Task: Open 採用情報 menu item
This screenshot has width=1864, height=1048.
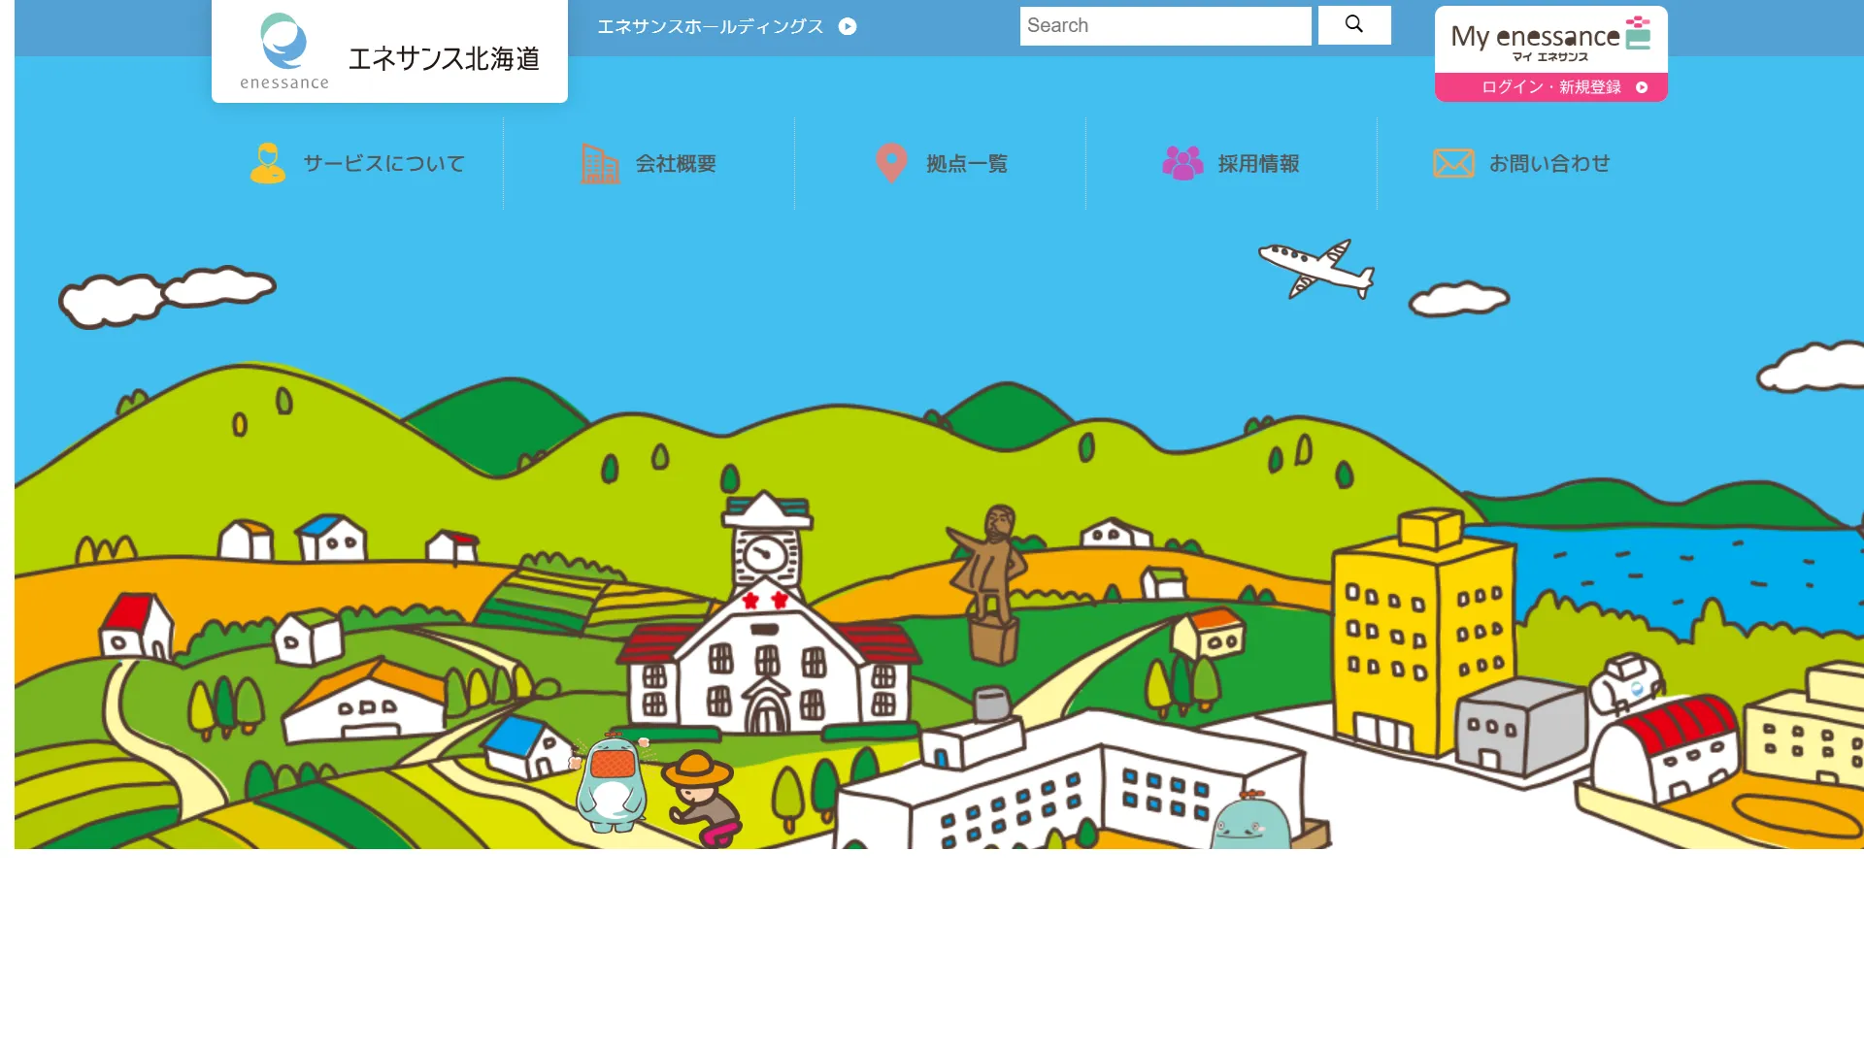Action: (1231, 163)
